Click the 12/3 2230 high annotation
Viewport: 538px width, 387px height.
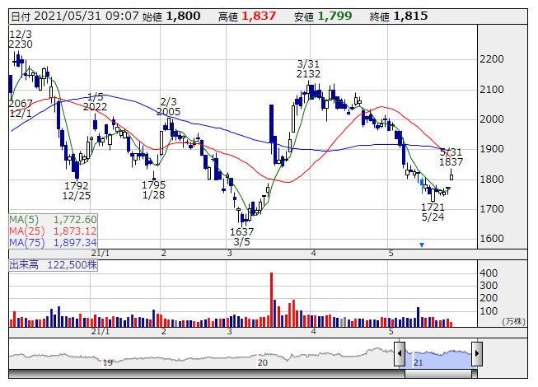pyautogui.click(x=21, y=39)
